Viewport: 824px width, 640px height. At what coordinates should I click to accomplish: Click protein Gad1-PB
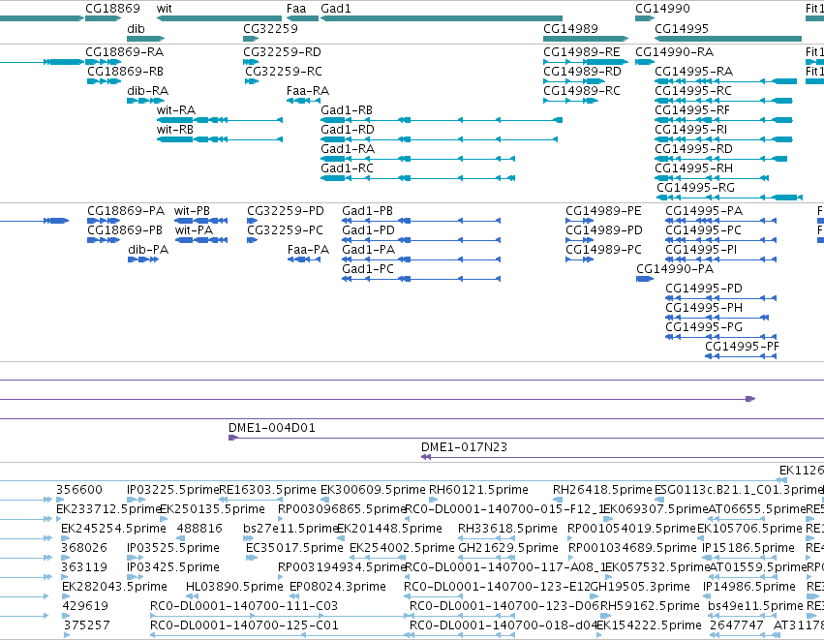421,221
